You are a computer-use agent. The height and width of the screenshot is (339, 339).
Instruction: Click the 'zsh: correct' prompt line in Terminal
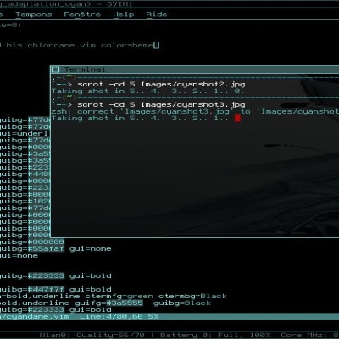click(x=195, y=112)
